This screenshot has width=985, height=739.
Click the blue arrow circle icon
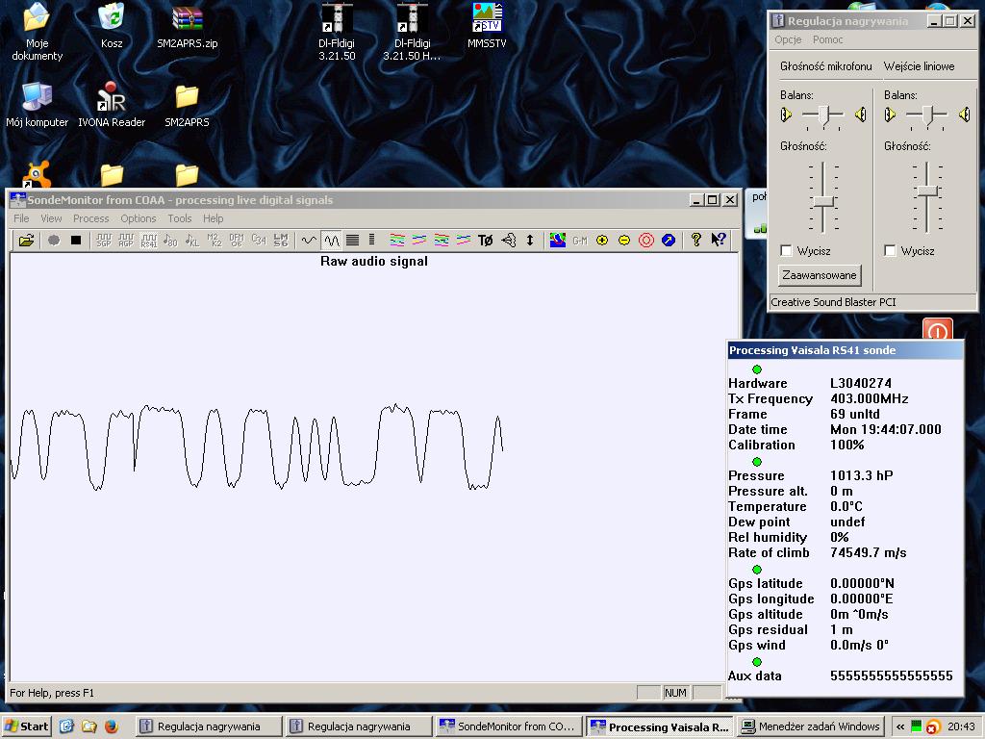tap(669, 240)
